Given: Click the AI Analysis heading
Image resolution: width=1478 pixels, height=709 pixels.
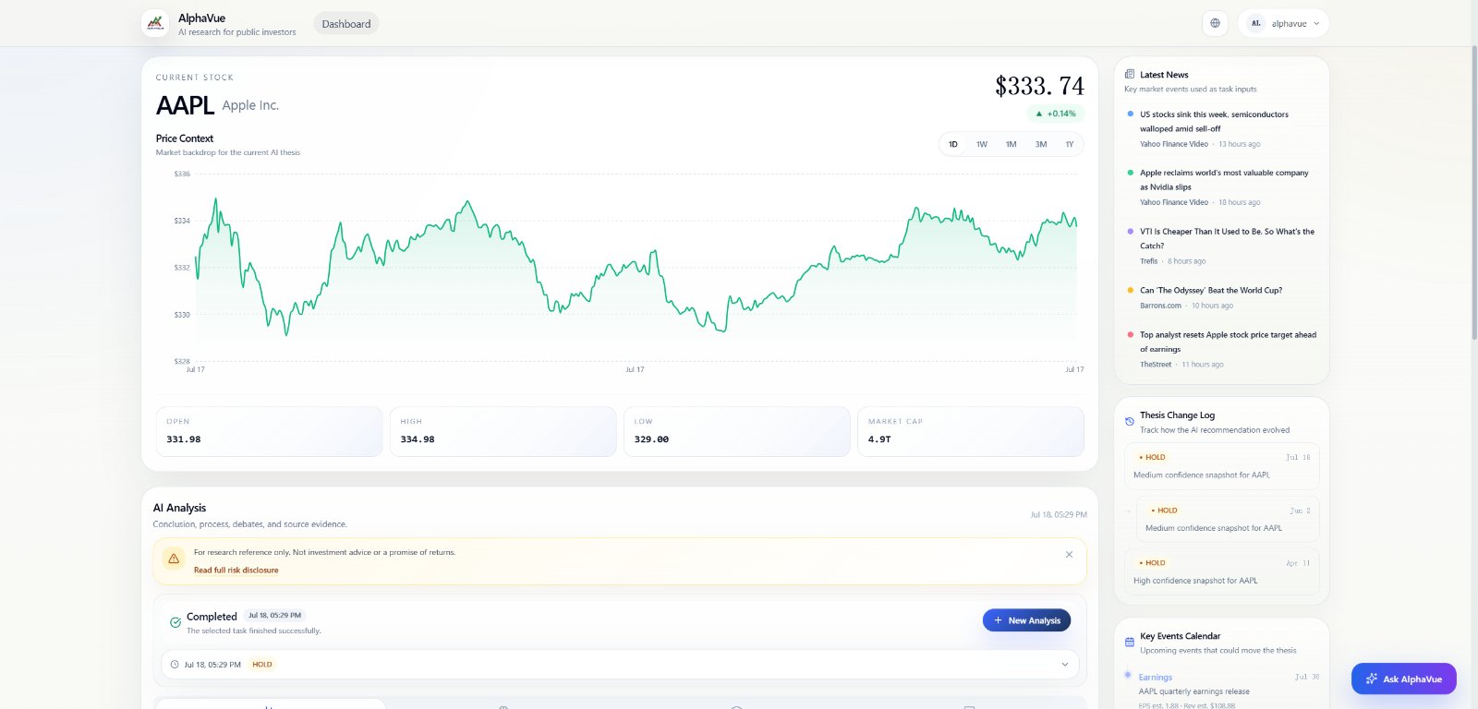Looking at the screenshot, I should [179, 508].
